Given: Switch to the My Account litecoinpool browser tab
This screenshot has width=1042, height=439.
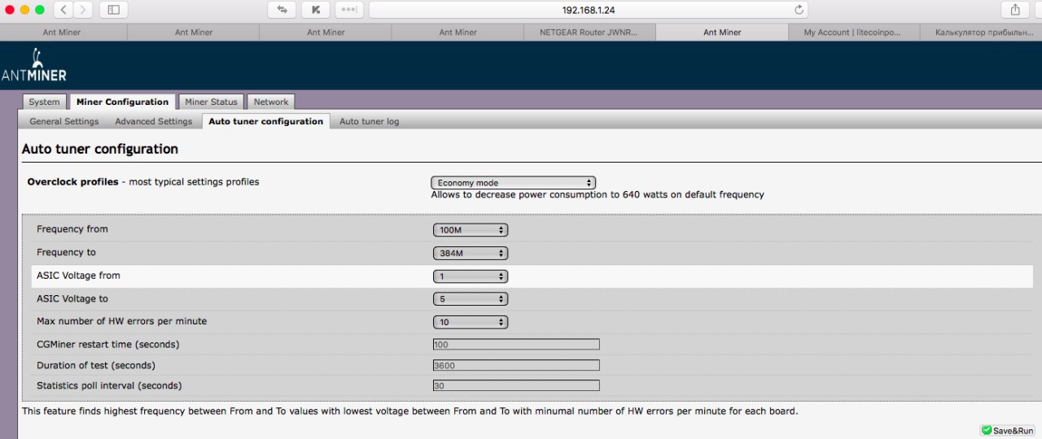Looking at the screenshot, I should pos(854,33).
